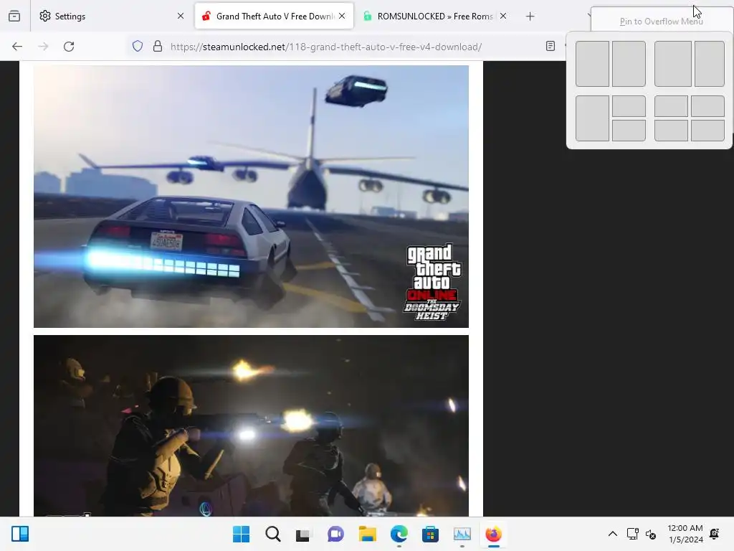Open tracking protection shield panel
Viewport: 734px width, 551px height.
137,47
